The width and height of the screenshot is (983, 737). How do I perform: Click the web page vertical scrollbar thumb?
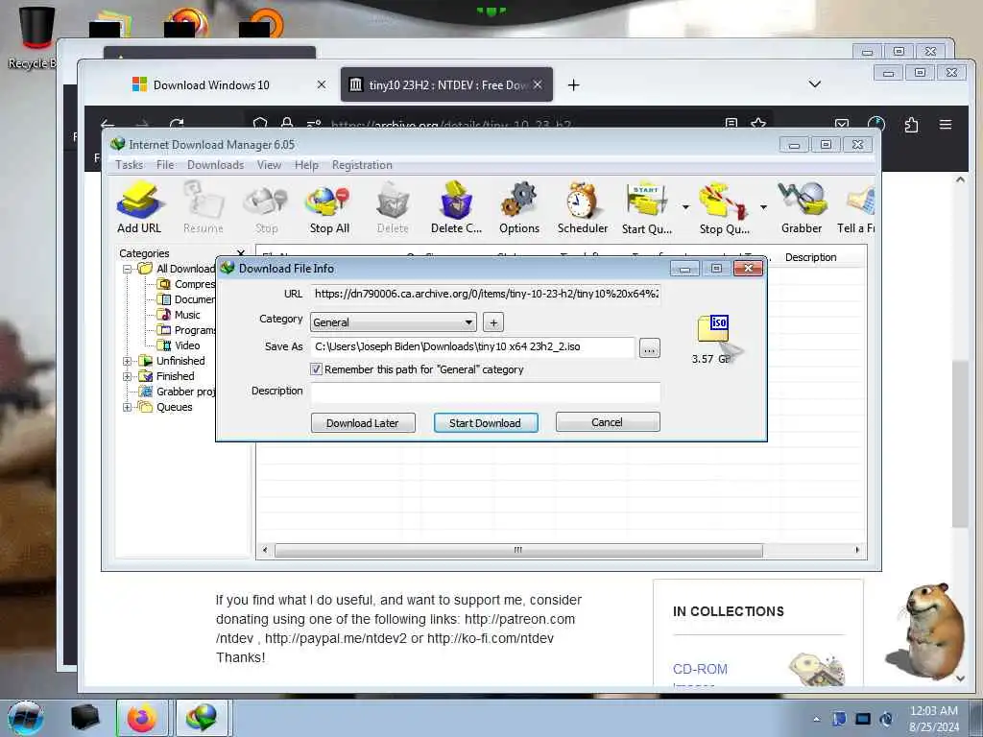960,443
